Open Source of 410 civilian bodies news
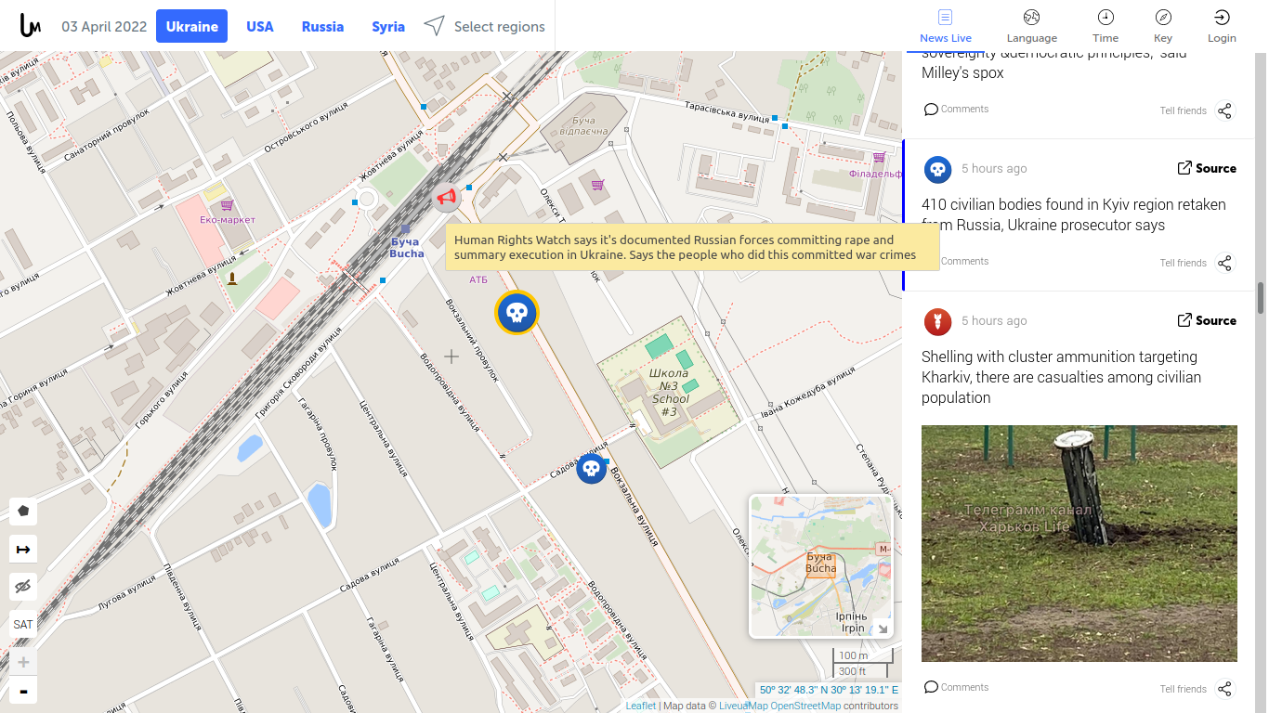Viewport: 1269px width, 713px height. coord(1207,168)
